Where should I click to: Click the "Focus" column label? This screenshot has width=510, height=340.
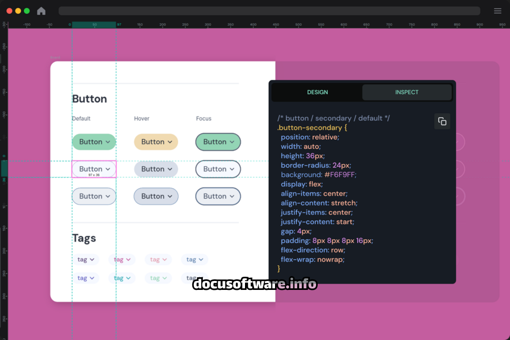coord(203,119)
